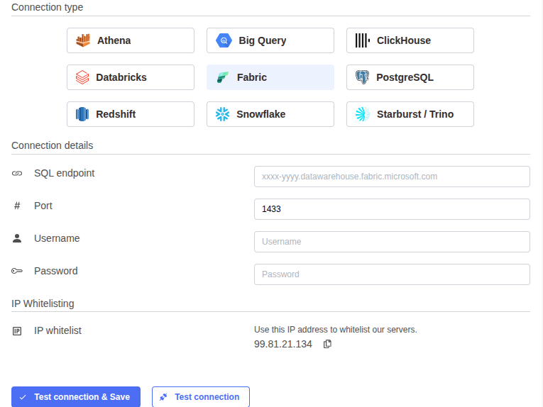Pick the ClickHouse connection option
Image resolution: width=543 pixels, height=407 pixels.
pyautogui.click(x=410, y=40)
